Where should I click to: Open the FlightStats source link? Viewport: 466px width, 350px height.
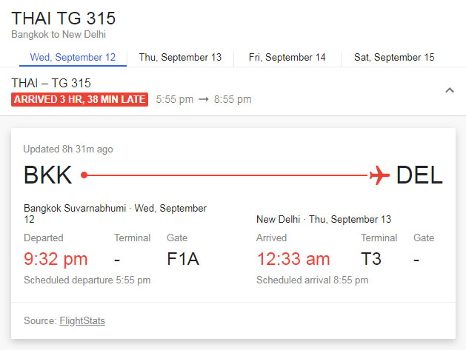pyautogui.click(x=82, y=321)
